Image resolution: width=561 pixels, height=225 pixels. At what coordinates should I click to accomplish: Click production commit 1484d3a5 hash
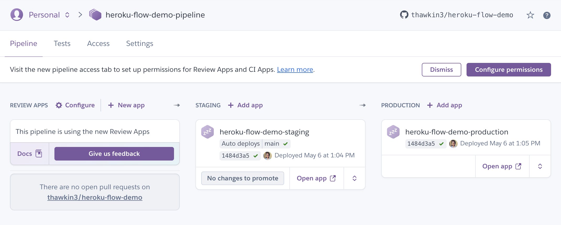click(421, 144)
